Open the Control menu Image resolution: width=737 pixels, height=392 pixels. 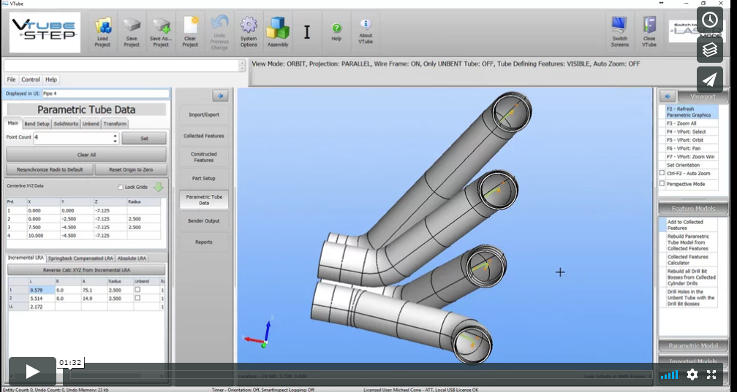point(31,80)
